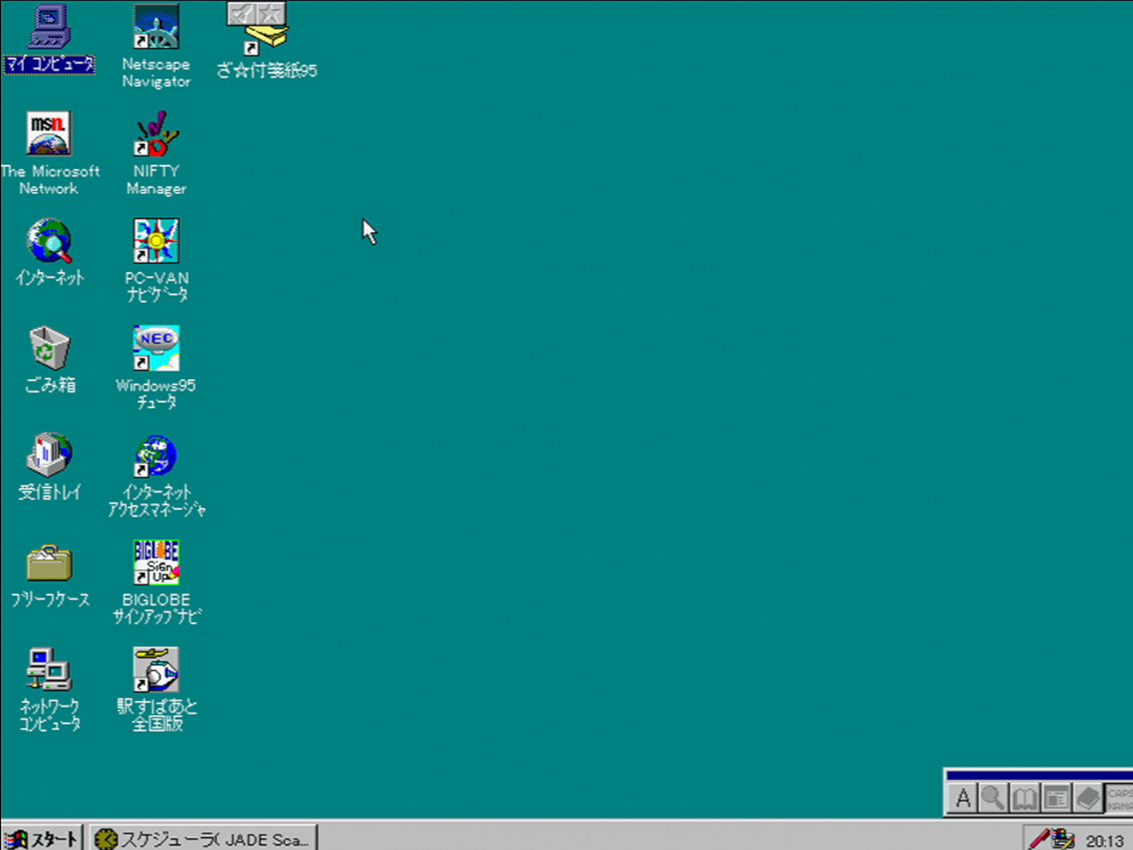Toggle the CAPS/KANA indicator on IME toolbar
1133x850 pixels.
1119,797
